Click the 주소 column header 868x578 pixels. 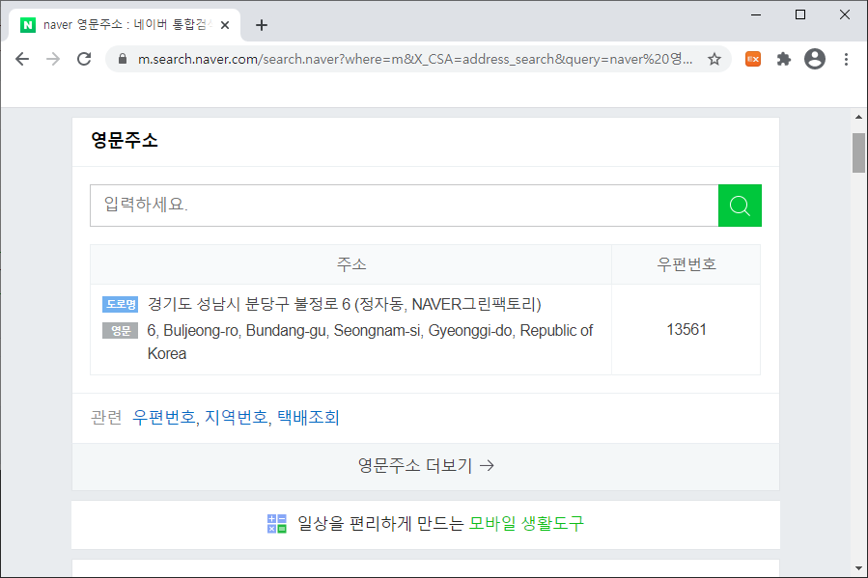(350, 264)
